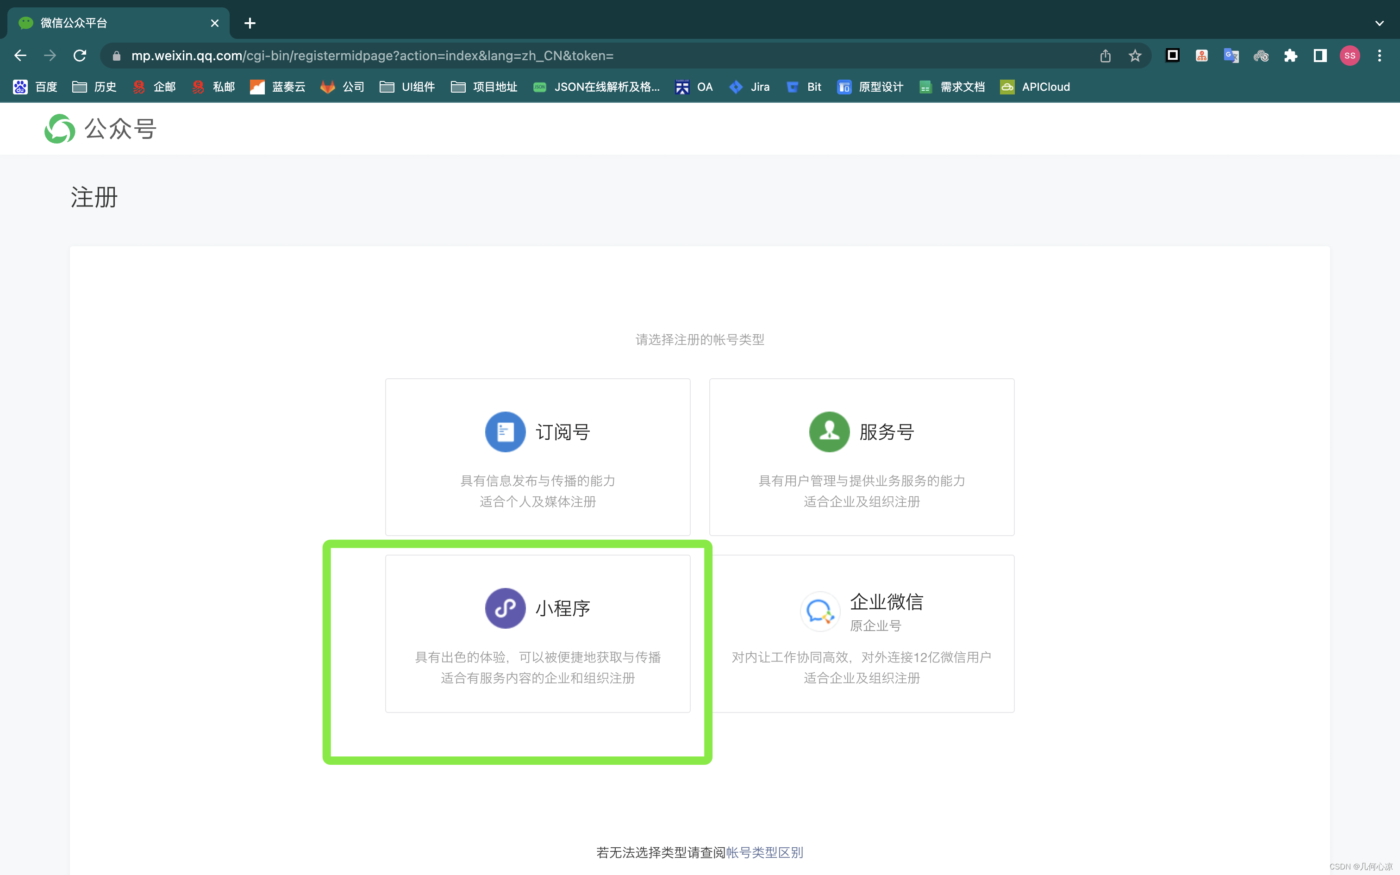
Task: Open the red sitemap extension icon
Action: (1201, 56)
